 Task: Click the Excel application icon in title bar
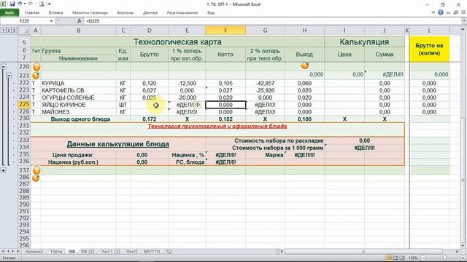click(4, 4)
